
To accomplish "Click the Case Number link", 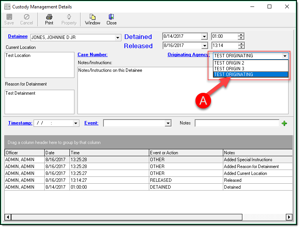I will tap(92, 55).
